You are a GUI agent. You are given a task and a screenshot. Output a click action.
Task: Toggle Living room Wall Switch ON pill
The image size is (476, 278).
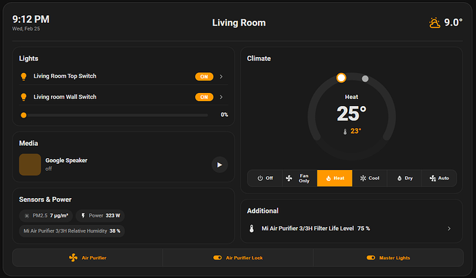tap(204, 97)
